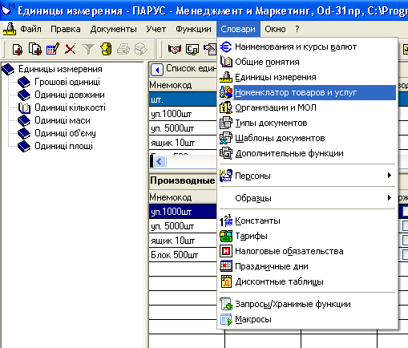Click the yellow find icon in toolbar
The width and height of the screenshot is (408, 348).
point(106,49)
